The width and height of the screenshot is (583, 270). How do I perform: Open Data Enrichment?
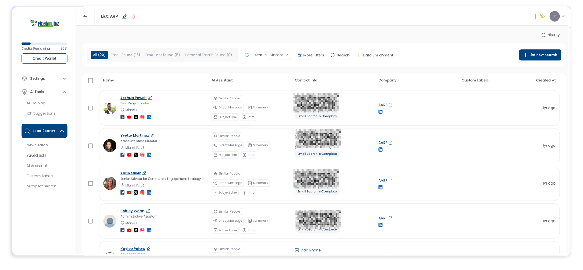(x=375, y=55)
